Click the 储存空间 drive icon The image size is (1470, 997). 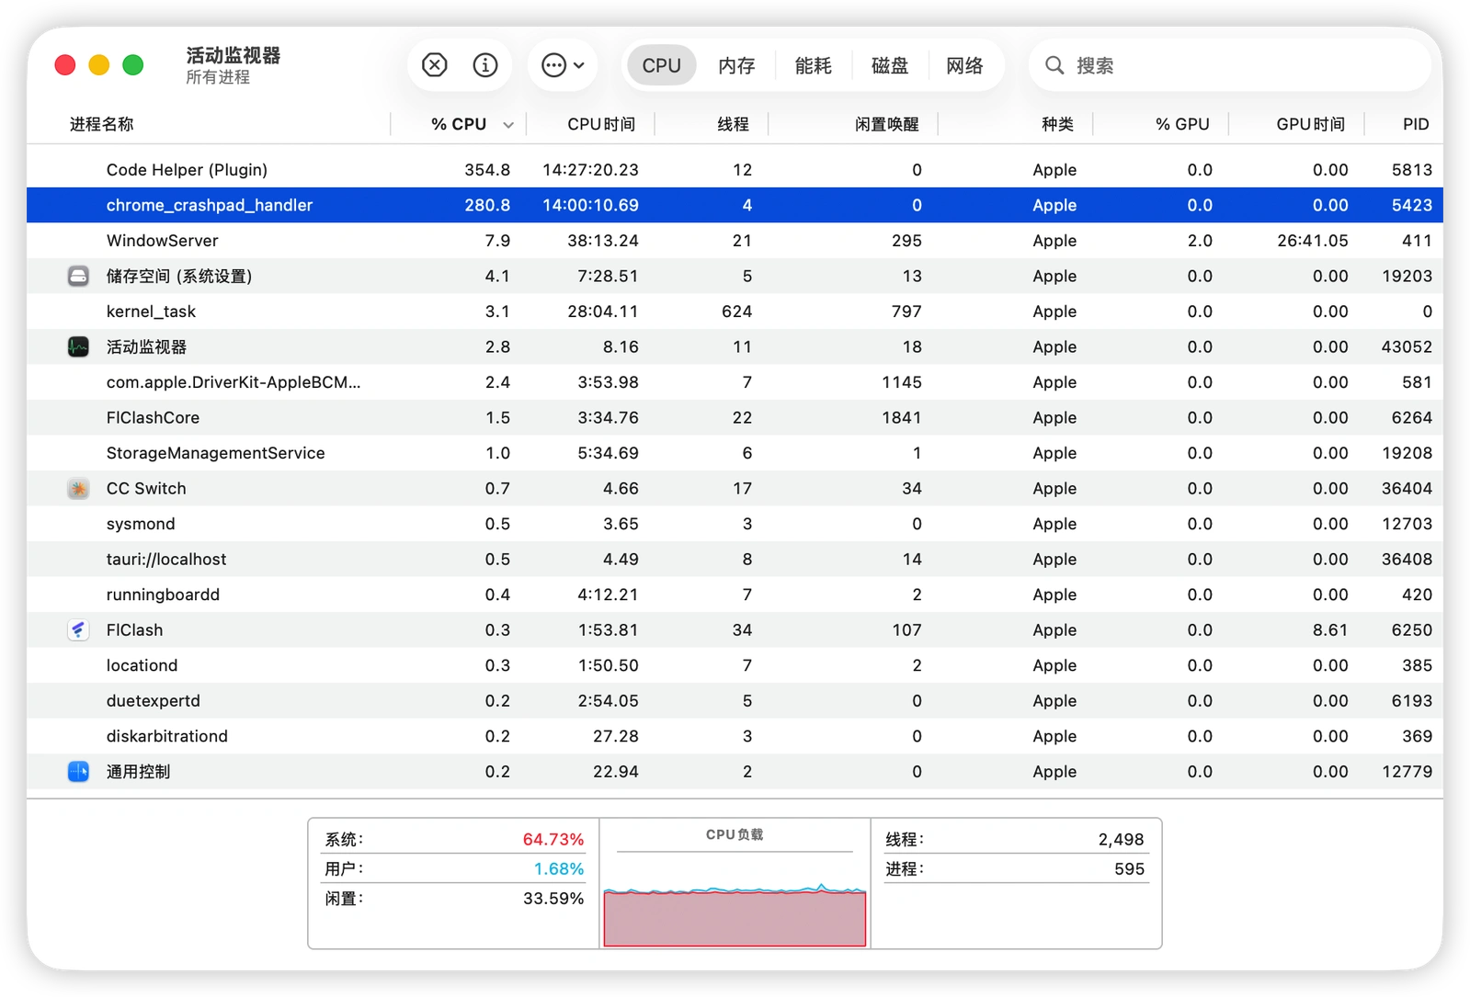point(78,276)
